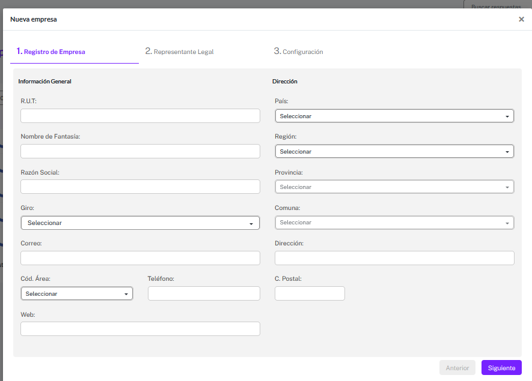Screen dimensions: 532x381
Task: Open the País dropdown
Action: [x=394, y=116]
